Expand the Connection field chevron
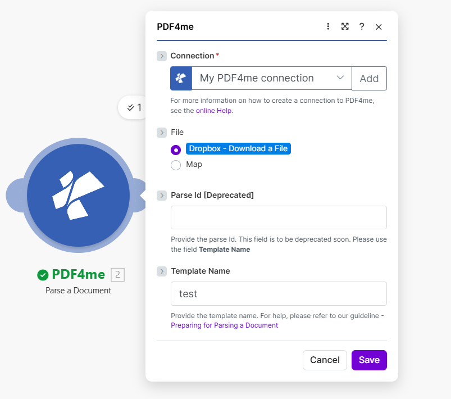 click(x=162, y=56)
